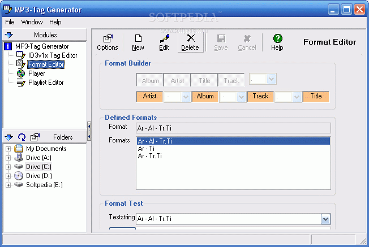The width and height of the screenshot is (369, 247).
Task: Click the Drive (D:) CD icon
Action: [x=18, y=176]
